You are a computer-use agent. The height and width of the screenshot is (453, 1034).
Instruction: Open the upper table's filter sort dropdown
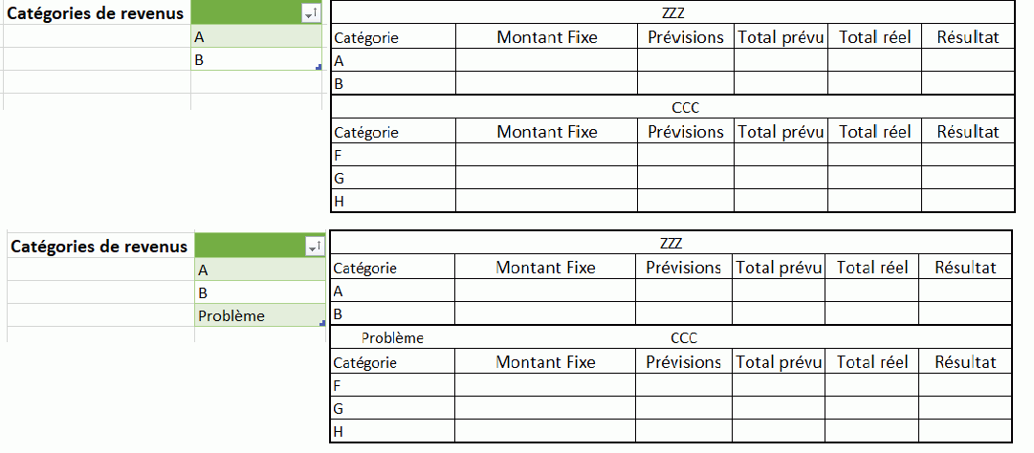point(311,13)
